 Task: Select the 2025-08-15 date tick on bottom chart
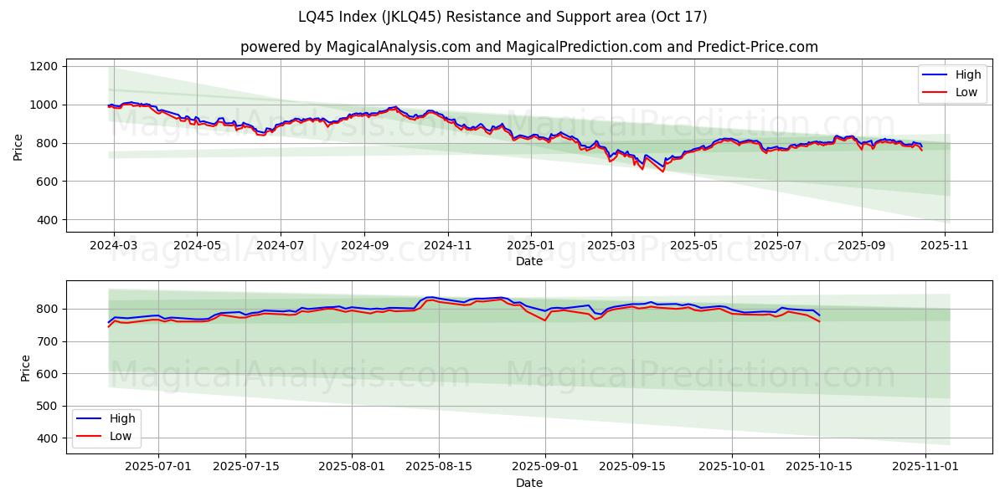point(440,467)
